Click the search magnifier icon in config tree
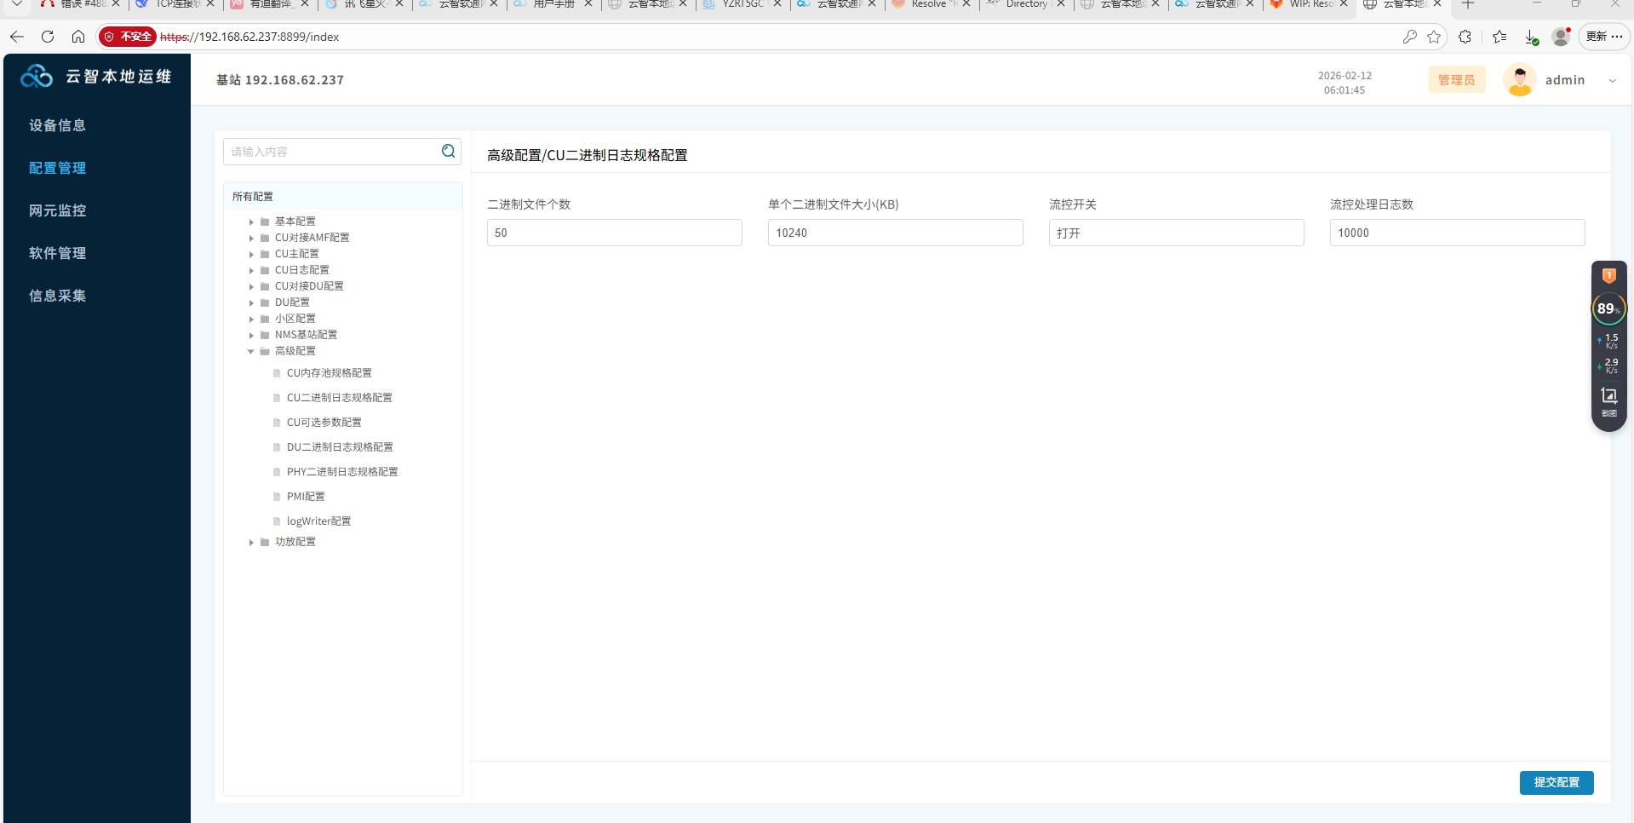1634x823 pixels. (448, 152)
